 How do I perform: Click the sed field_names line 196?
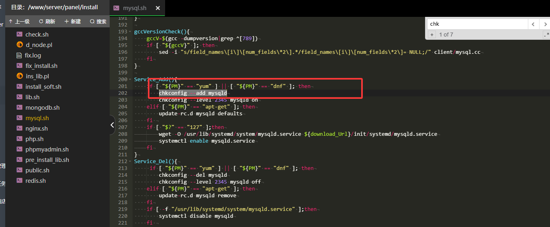click(319, 52)
